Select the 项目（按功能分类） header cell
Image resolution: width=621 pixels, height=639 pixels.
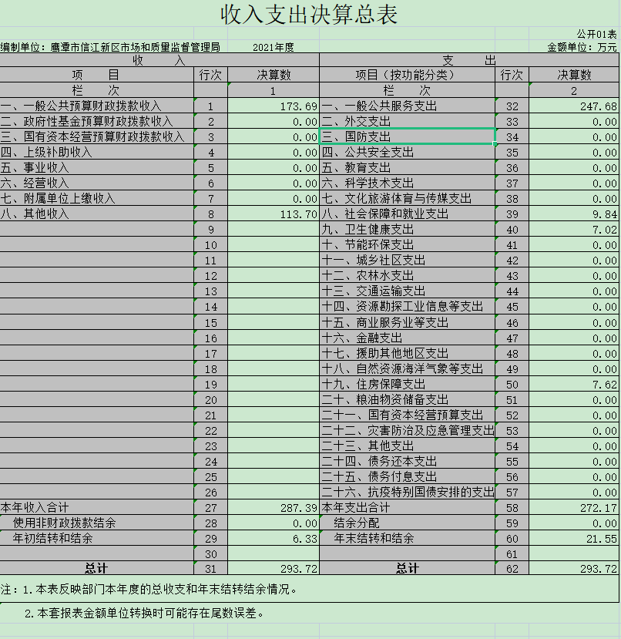(407, 75)
